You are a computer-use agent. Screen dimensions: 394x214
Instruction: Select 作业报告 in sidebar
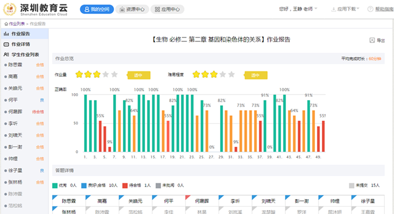point(24,34)
